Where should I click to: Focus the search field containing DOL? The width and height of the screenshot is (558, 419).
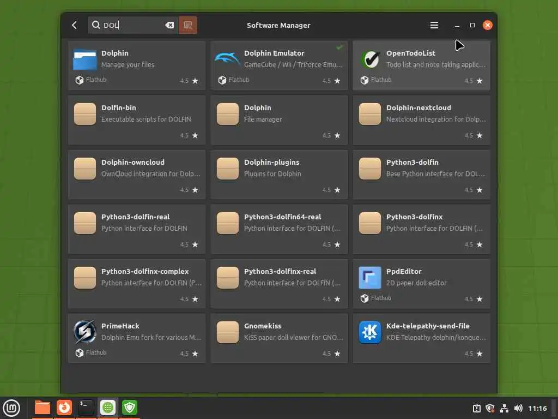[x=133, y=25]
